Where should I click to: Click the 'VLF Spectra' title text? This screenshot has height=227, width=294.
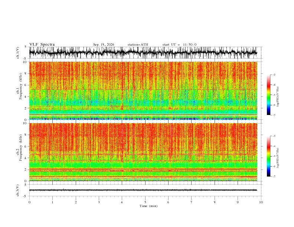42,45
